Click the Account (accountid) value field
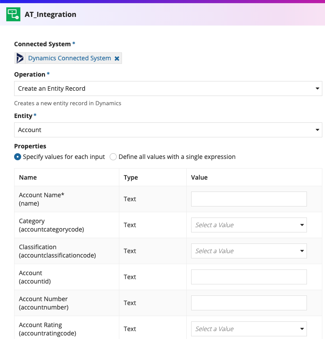 coord(249,277)
